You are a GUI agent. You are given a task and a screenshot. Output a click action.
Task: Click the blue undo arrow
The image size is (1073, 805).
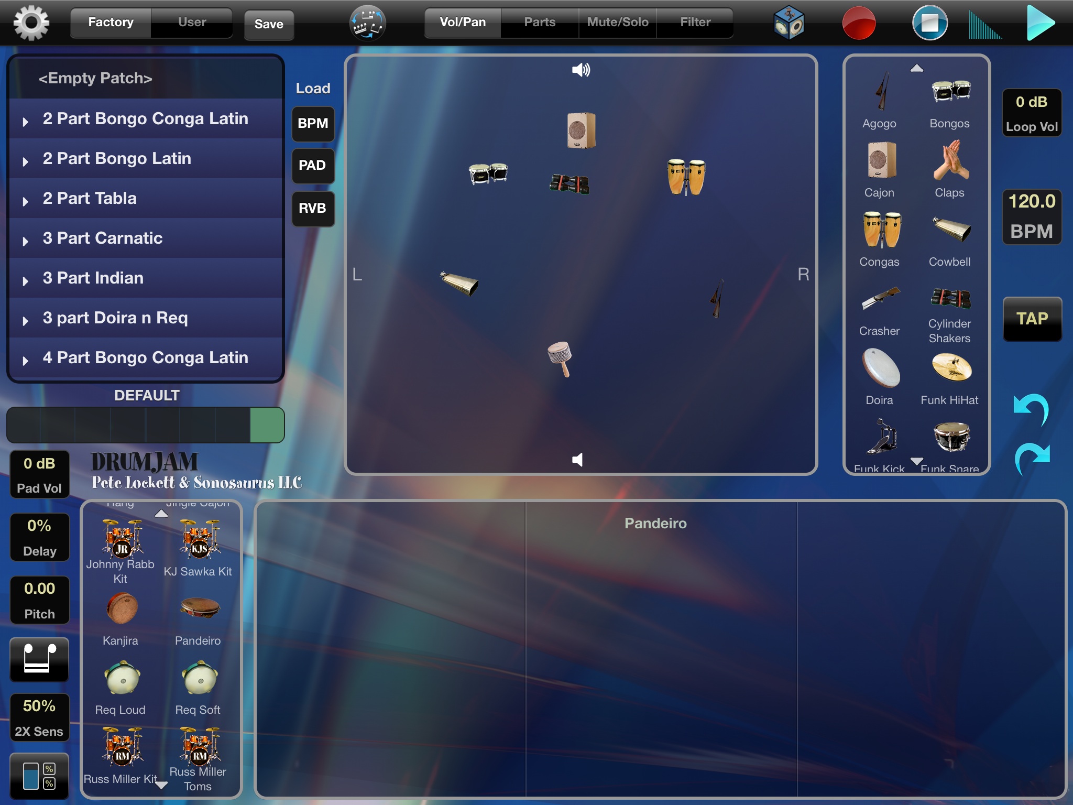click(x=1031, y=409)
